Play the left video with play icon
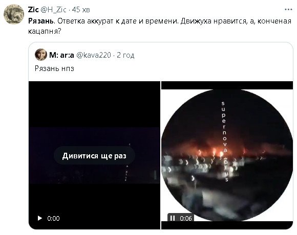The width and height of the screenshot is (297, 235). (40, 218)
